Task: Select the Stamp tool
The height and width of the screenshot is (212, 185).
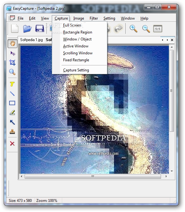Action: click(x=12, y=132)
